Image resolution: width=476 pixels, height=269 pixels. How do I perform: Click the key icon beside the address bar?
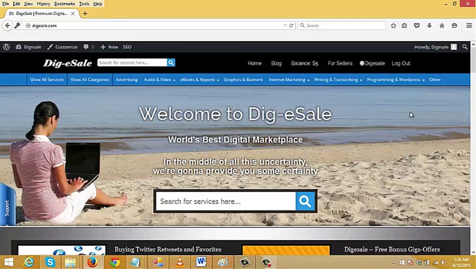tap(17, 25)
